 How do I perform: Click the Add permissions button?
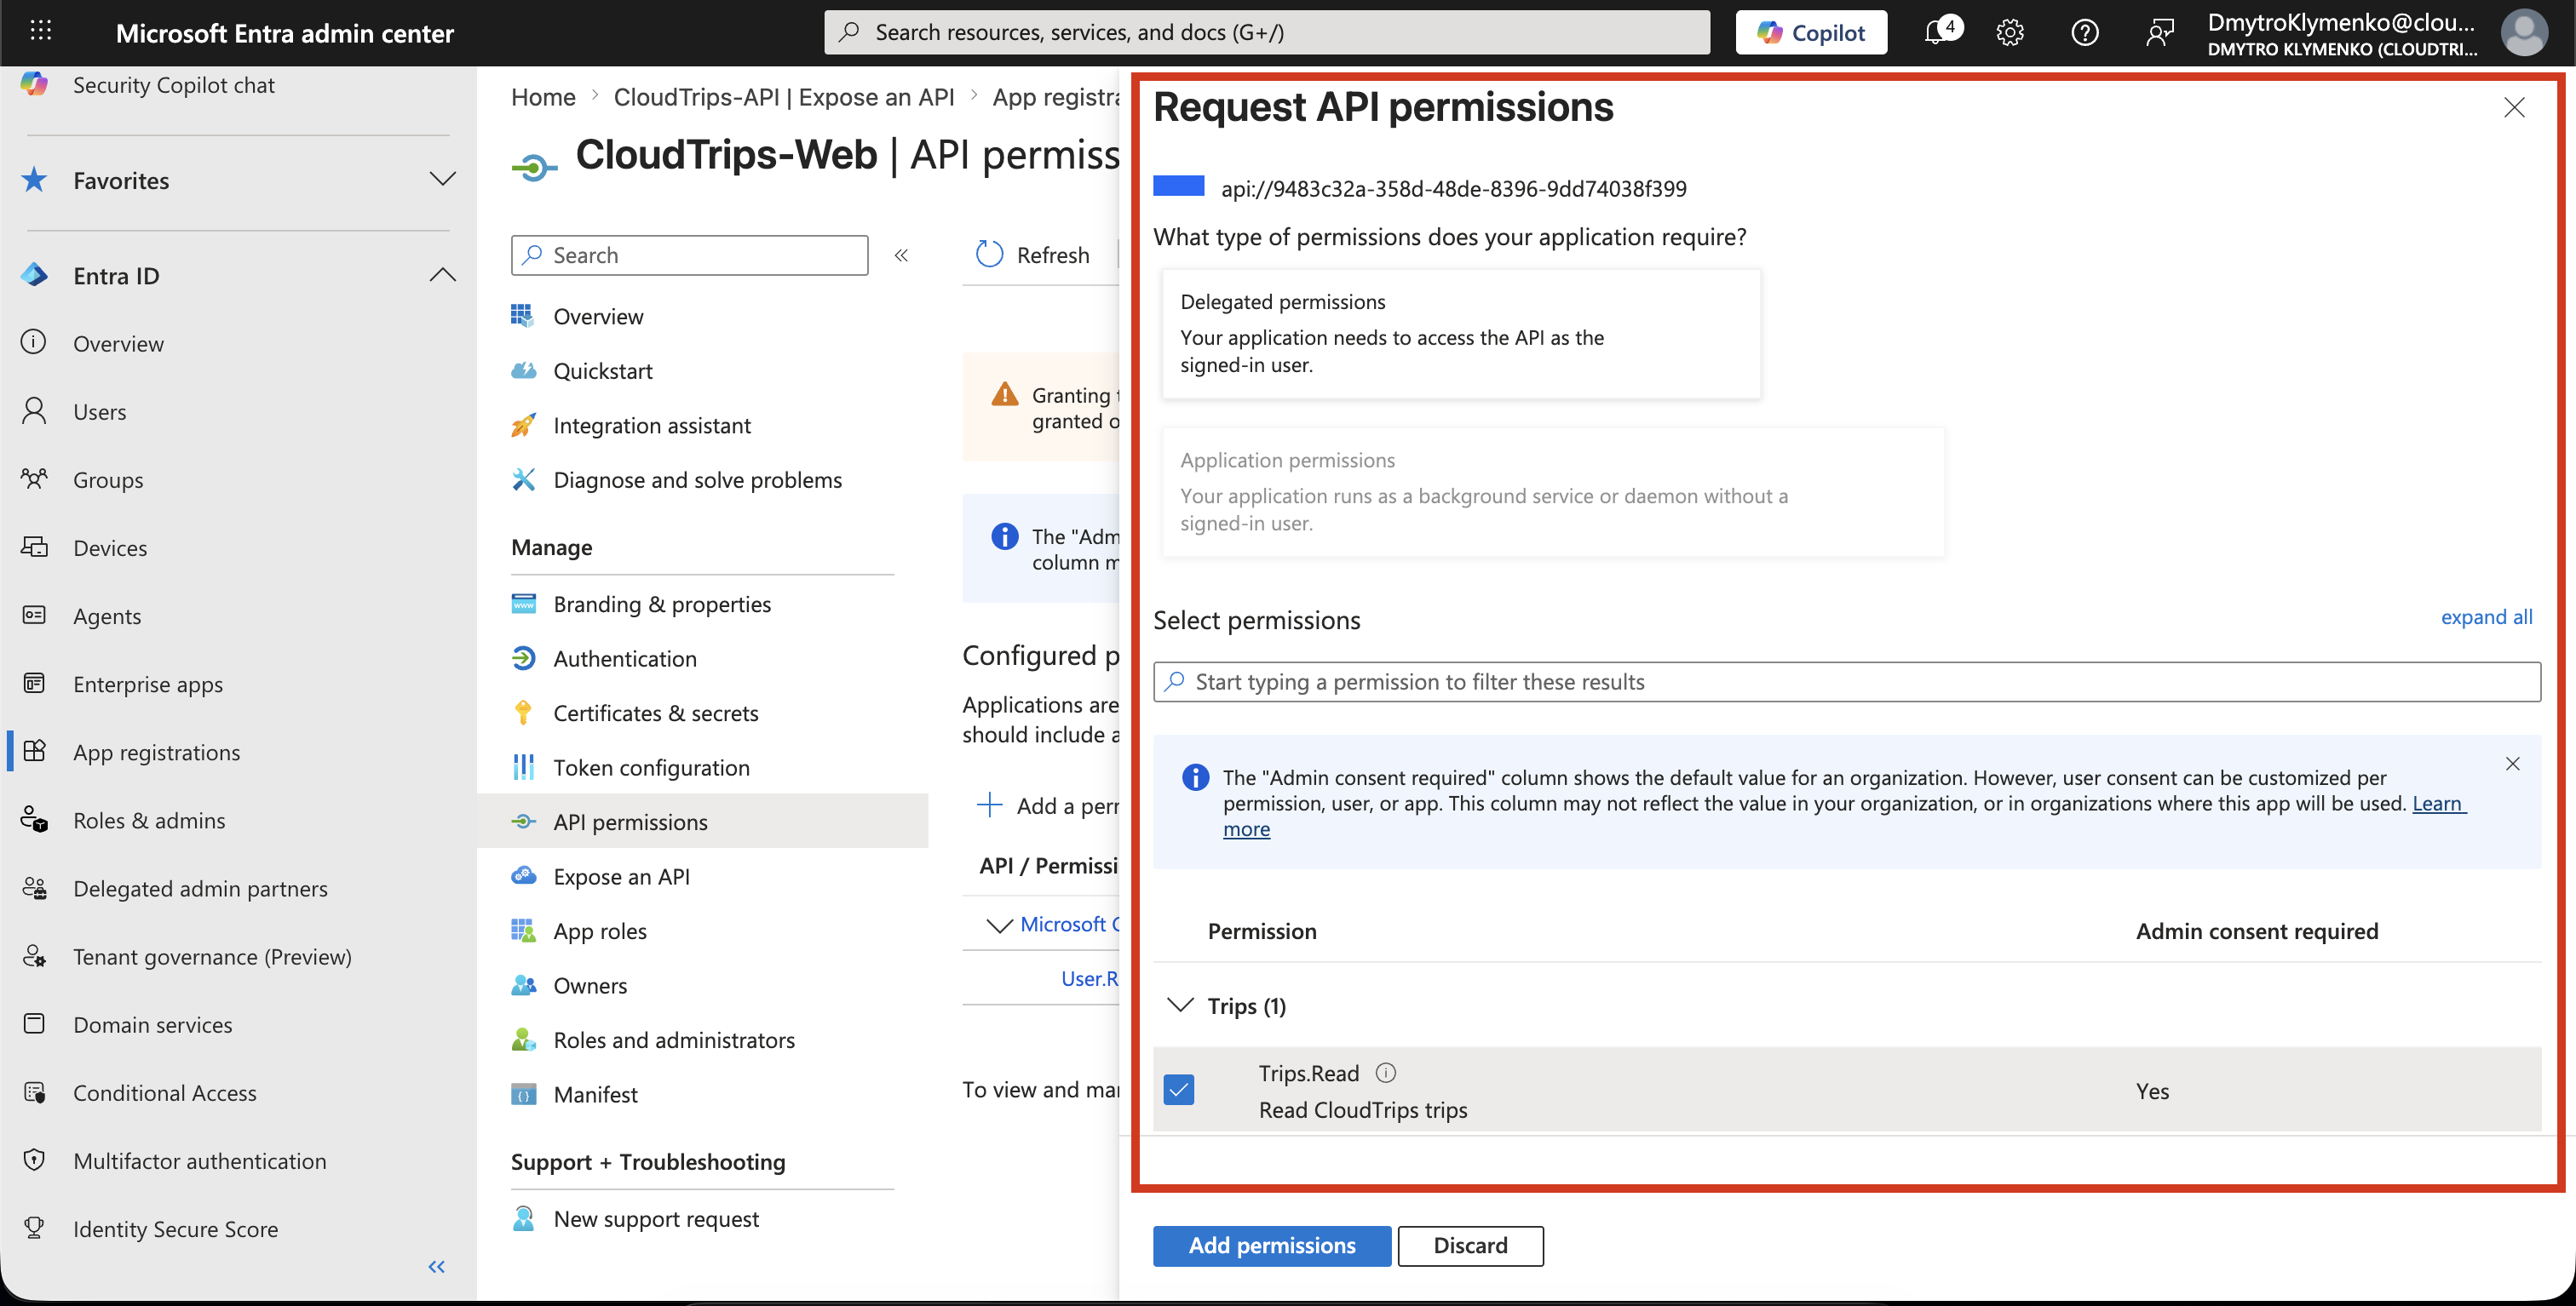pyautogui.click(x=1271, y=1245)
